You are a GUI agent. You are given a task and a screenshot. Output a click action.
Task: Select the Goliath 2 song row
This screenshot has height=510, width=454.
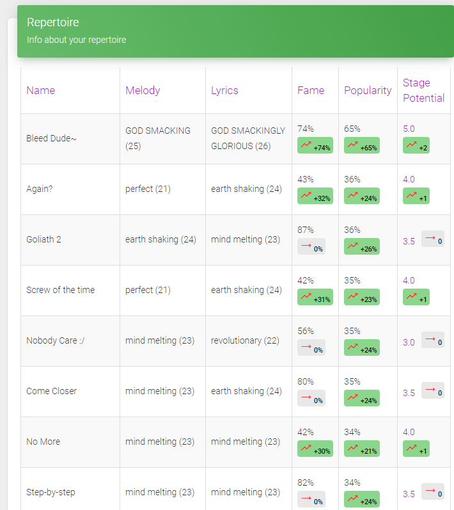(x=43, y=239)
